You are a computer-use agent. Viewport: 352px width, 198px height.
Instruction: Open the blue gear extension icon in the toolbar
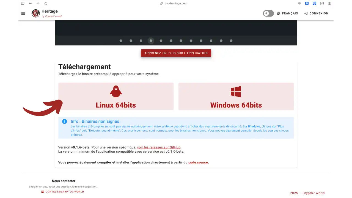point(307,3)
